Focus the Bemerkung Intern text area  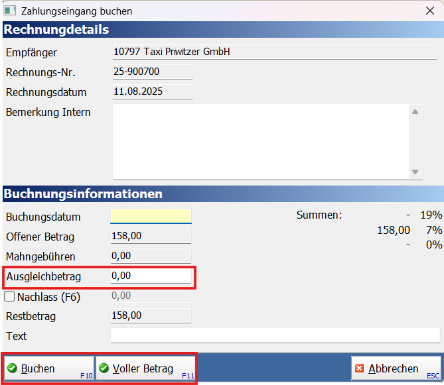259,141
